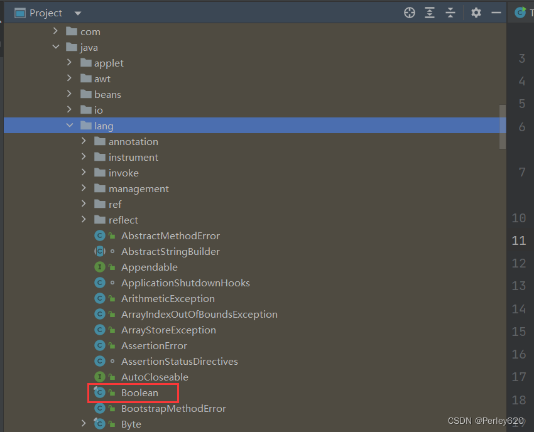The width and height of the screenshot is (534, 432).
Task: Click the Byte final class icon
Action: point(99,424)
